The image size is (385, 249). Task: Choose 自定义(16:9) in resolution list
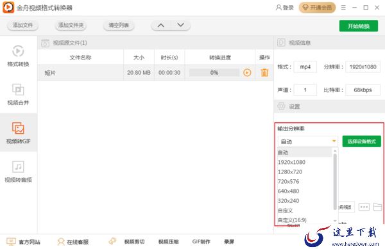coord(305,220)
